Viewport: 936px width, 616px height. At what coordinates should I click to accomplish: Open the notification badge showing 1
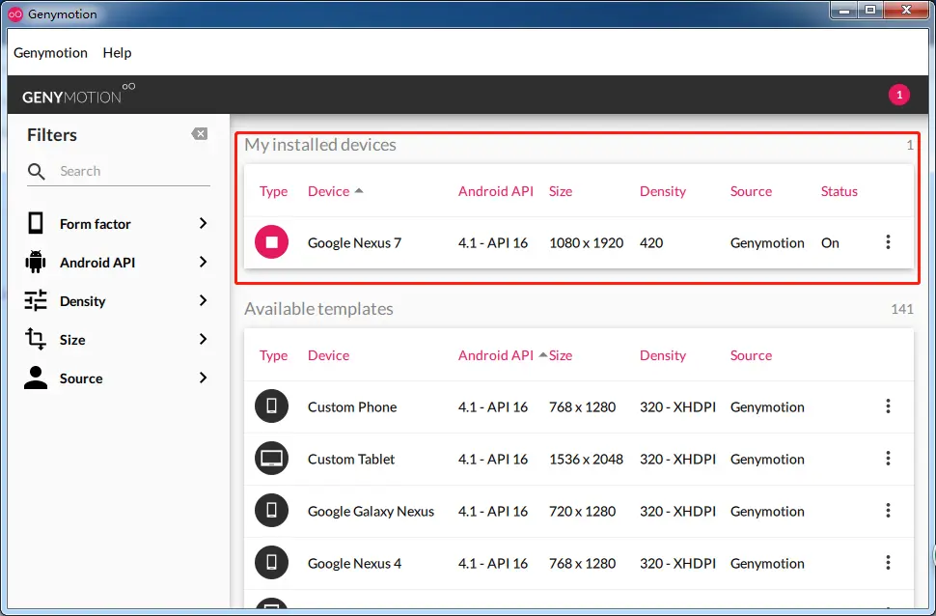tap(899, 95)
